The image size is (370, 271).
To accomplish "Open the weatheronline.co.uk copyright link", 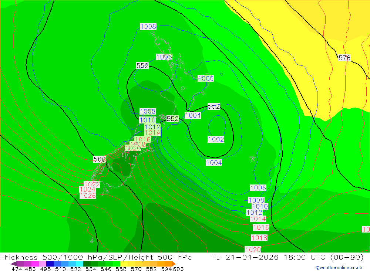I will click(x=339, y=268).
